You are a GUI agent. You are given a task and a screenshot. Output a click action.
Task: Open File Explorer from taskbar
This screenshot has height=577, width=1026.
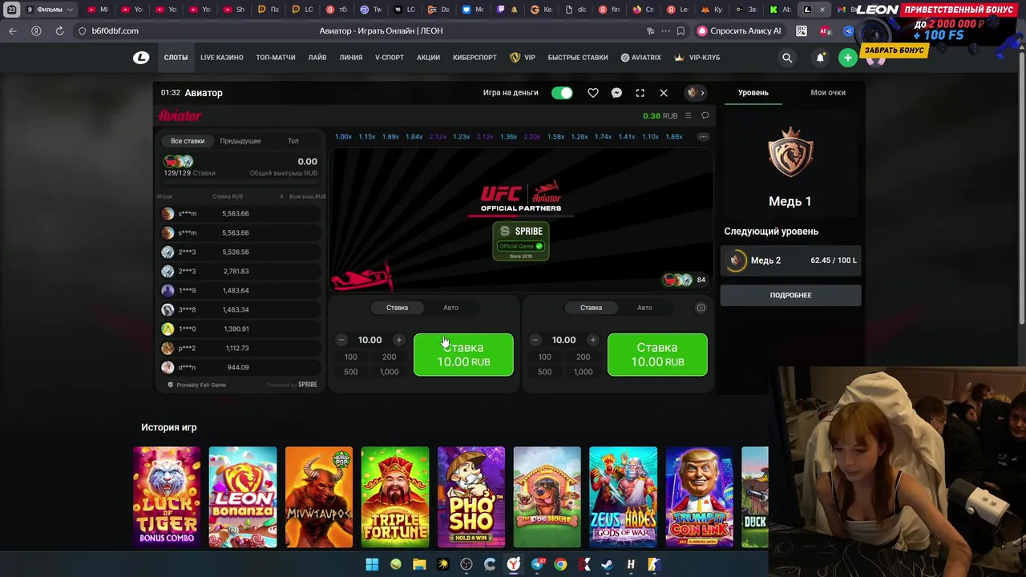[x=419, y=564]
